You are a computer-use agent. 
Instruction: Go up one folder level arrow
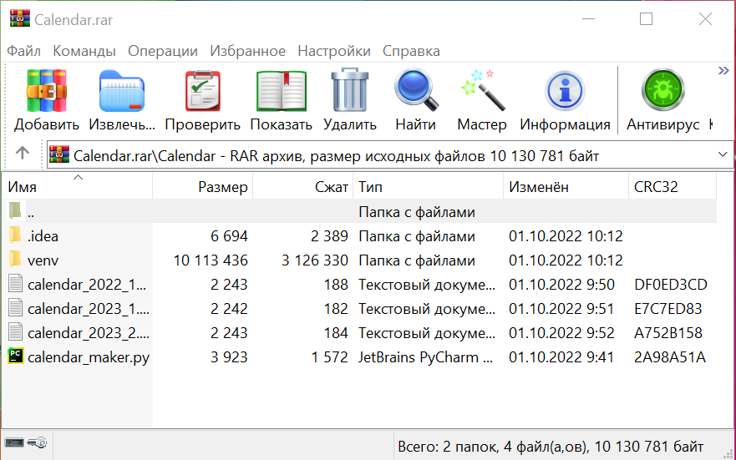23,154
